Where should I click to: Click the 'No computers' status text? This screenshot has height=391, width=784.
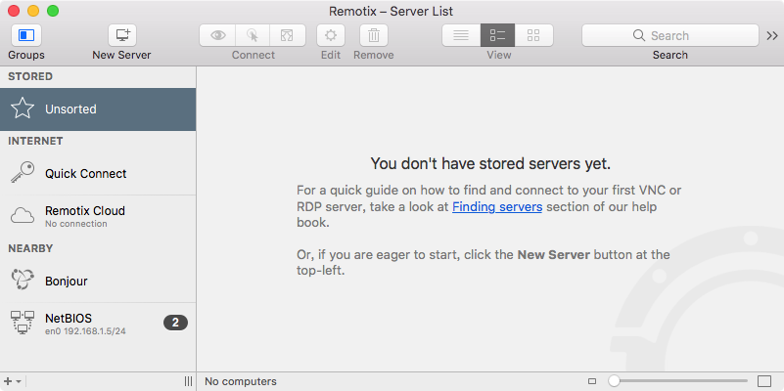241,381
